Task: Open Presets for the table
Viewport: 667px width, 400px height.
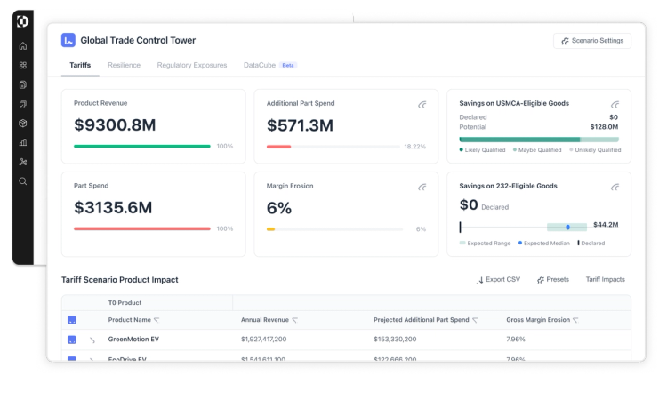Action: click(x=553, y=280)
